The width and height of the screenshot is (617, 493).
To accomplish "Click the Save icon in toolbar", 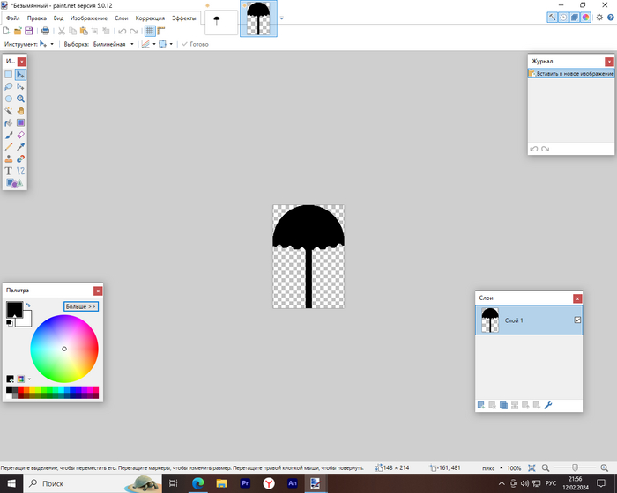I will (28, 31).
